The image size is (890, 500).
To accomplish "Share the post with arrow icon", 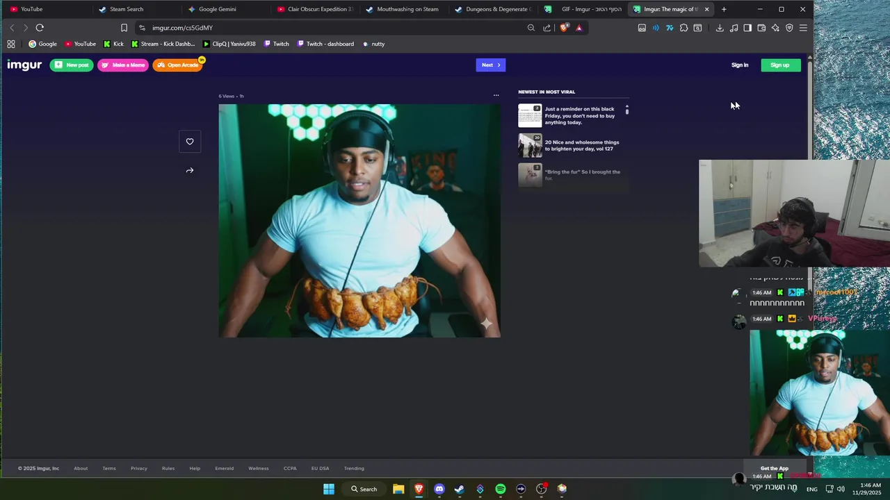I will (190, 170).
